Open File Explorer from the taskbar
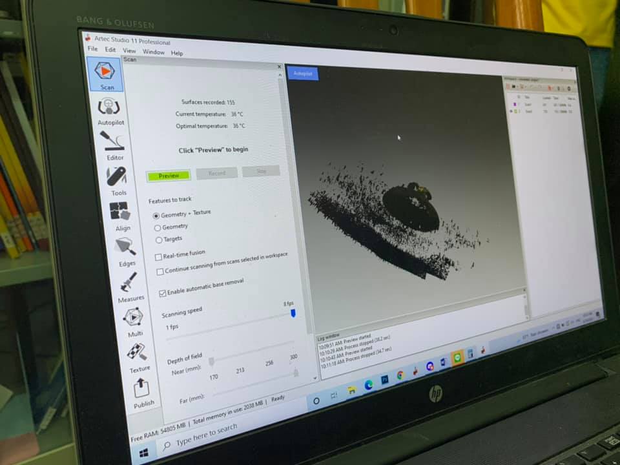Image resolution: width=620 pixels, height=465 pixels. click(351, 390)
